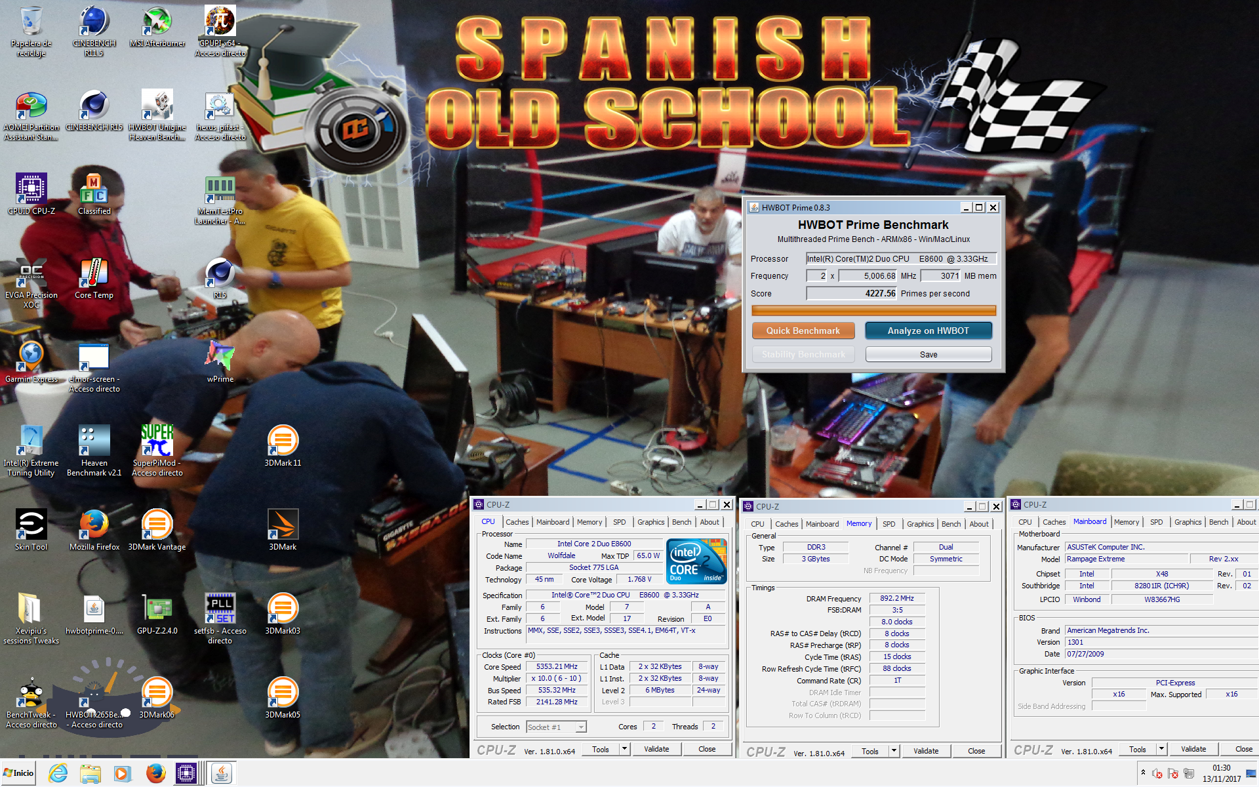Expand Tools dropdown arrow in first CPU-Z window
Viewport: 1259px width, 787px height.
[x=624, y=749]
